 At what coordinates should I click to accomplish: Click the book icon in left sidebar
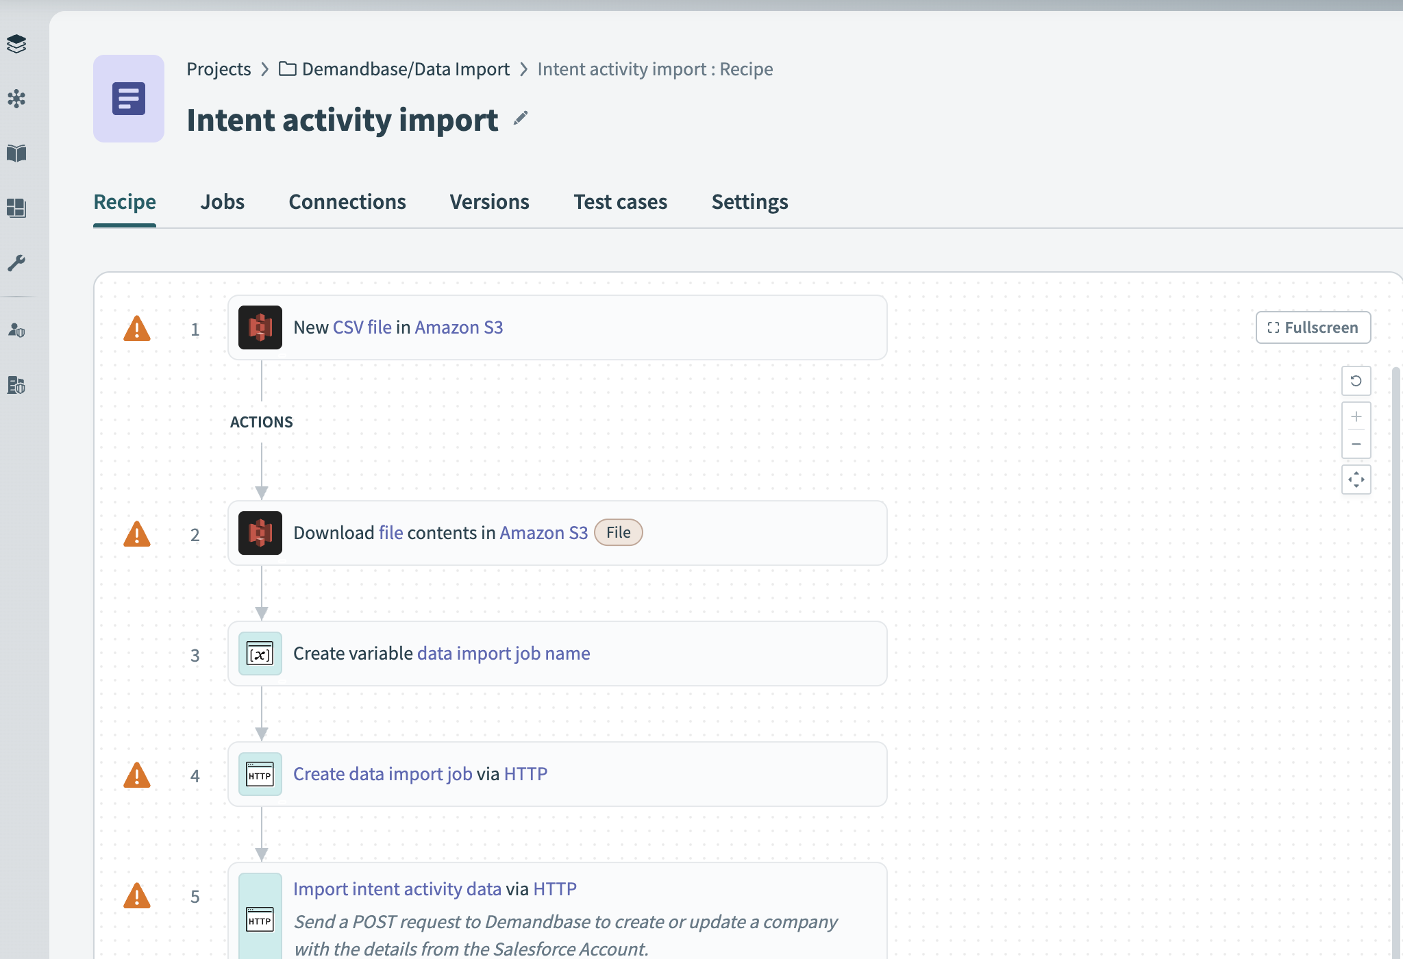point(16,153)
